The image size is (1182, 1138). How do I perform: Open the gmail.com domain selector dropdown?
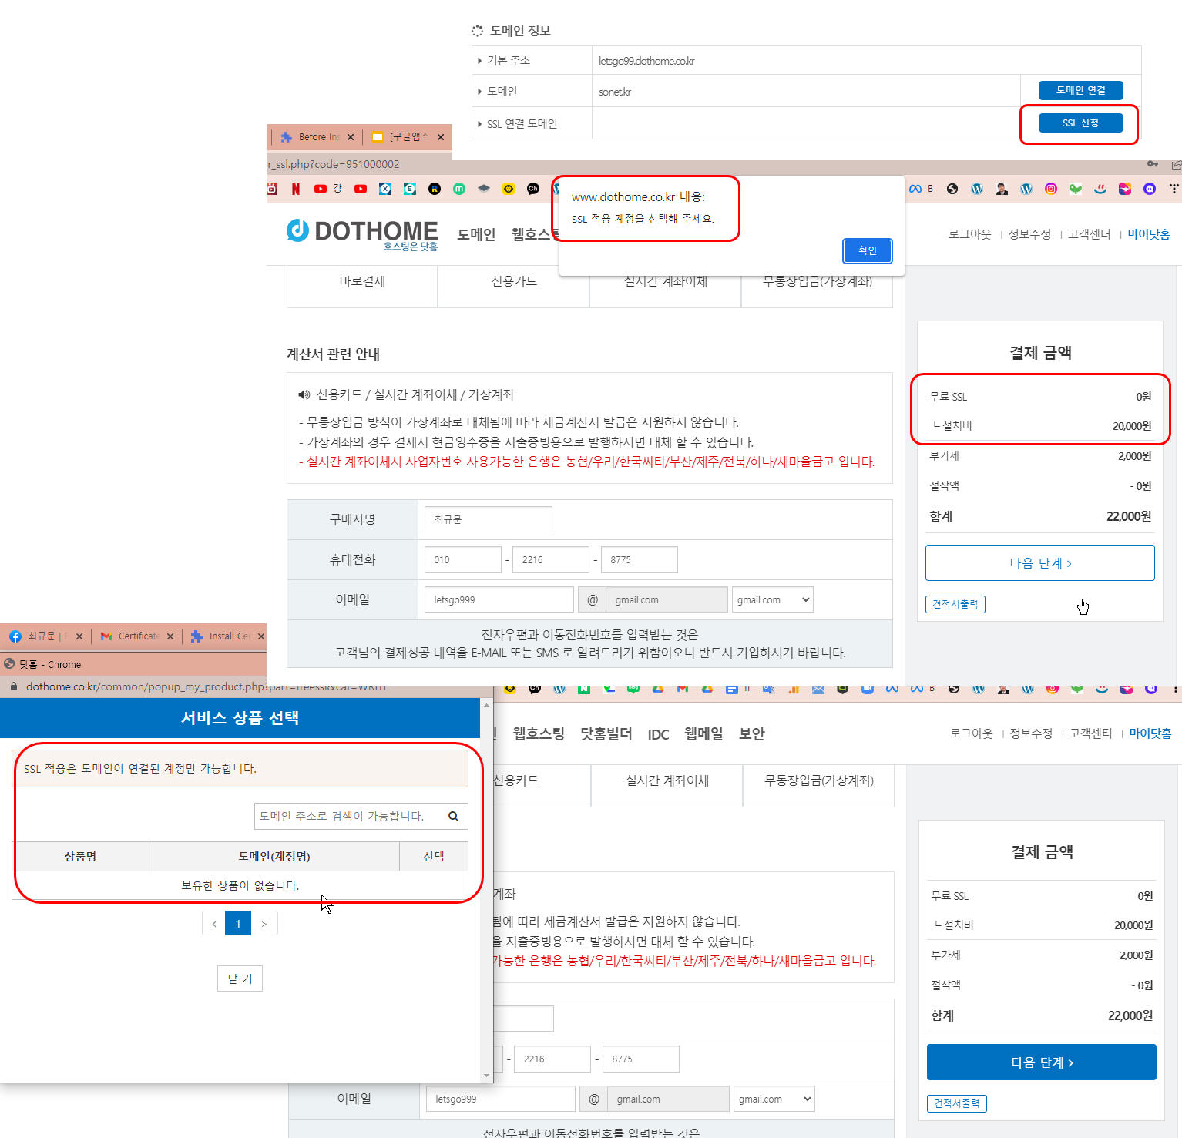772,599
